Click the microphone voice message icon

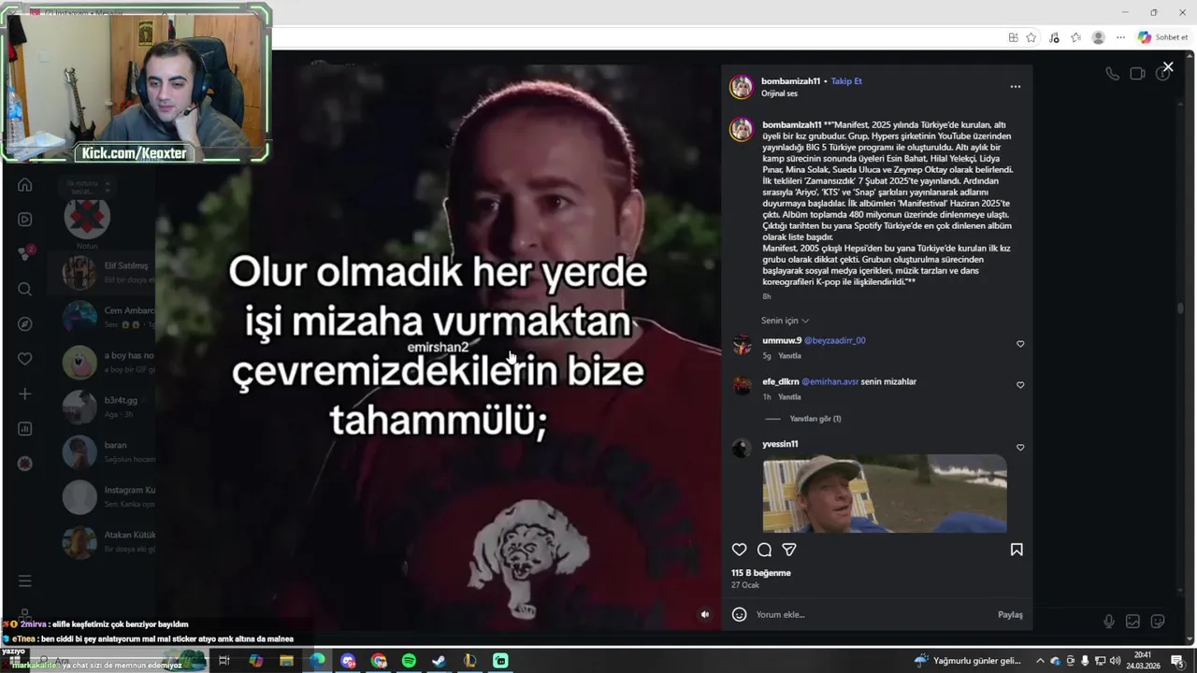(x=1108, y=621)
